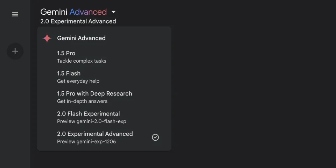Collapse the model picker dropdown arrow
Image resolution: width=336 pixels, height=168 pixels.
113,12
